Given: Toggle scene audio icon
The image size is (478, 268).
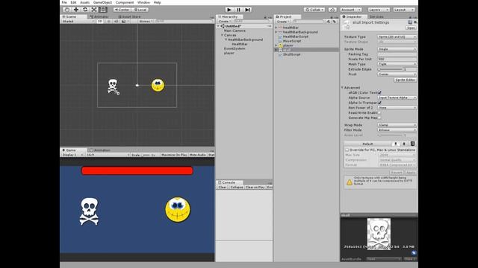Looking at the screenshot, I should pyautogui.click(x=117, y=22).
